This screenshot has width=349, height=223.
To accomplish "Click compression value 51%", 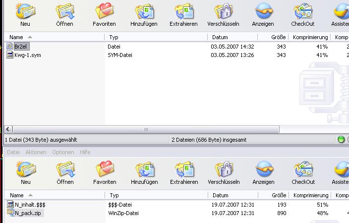I will [322, 205].
